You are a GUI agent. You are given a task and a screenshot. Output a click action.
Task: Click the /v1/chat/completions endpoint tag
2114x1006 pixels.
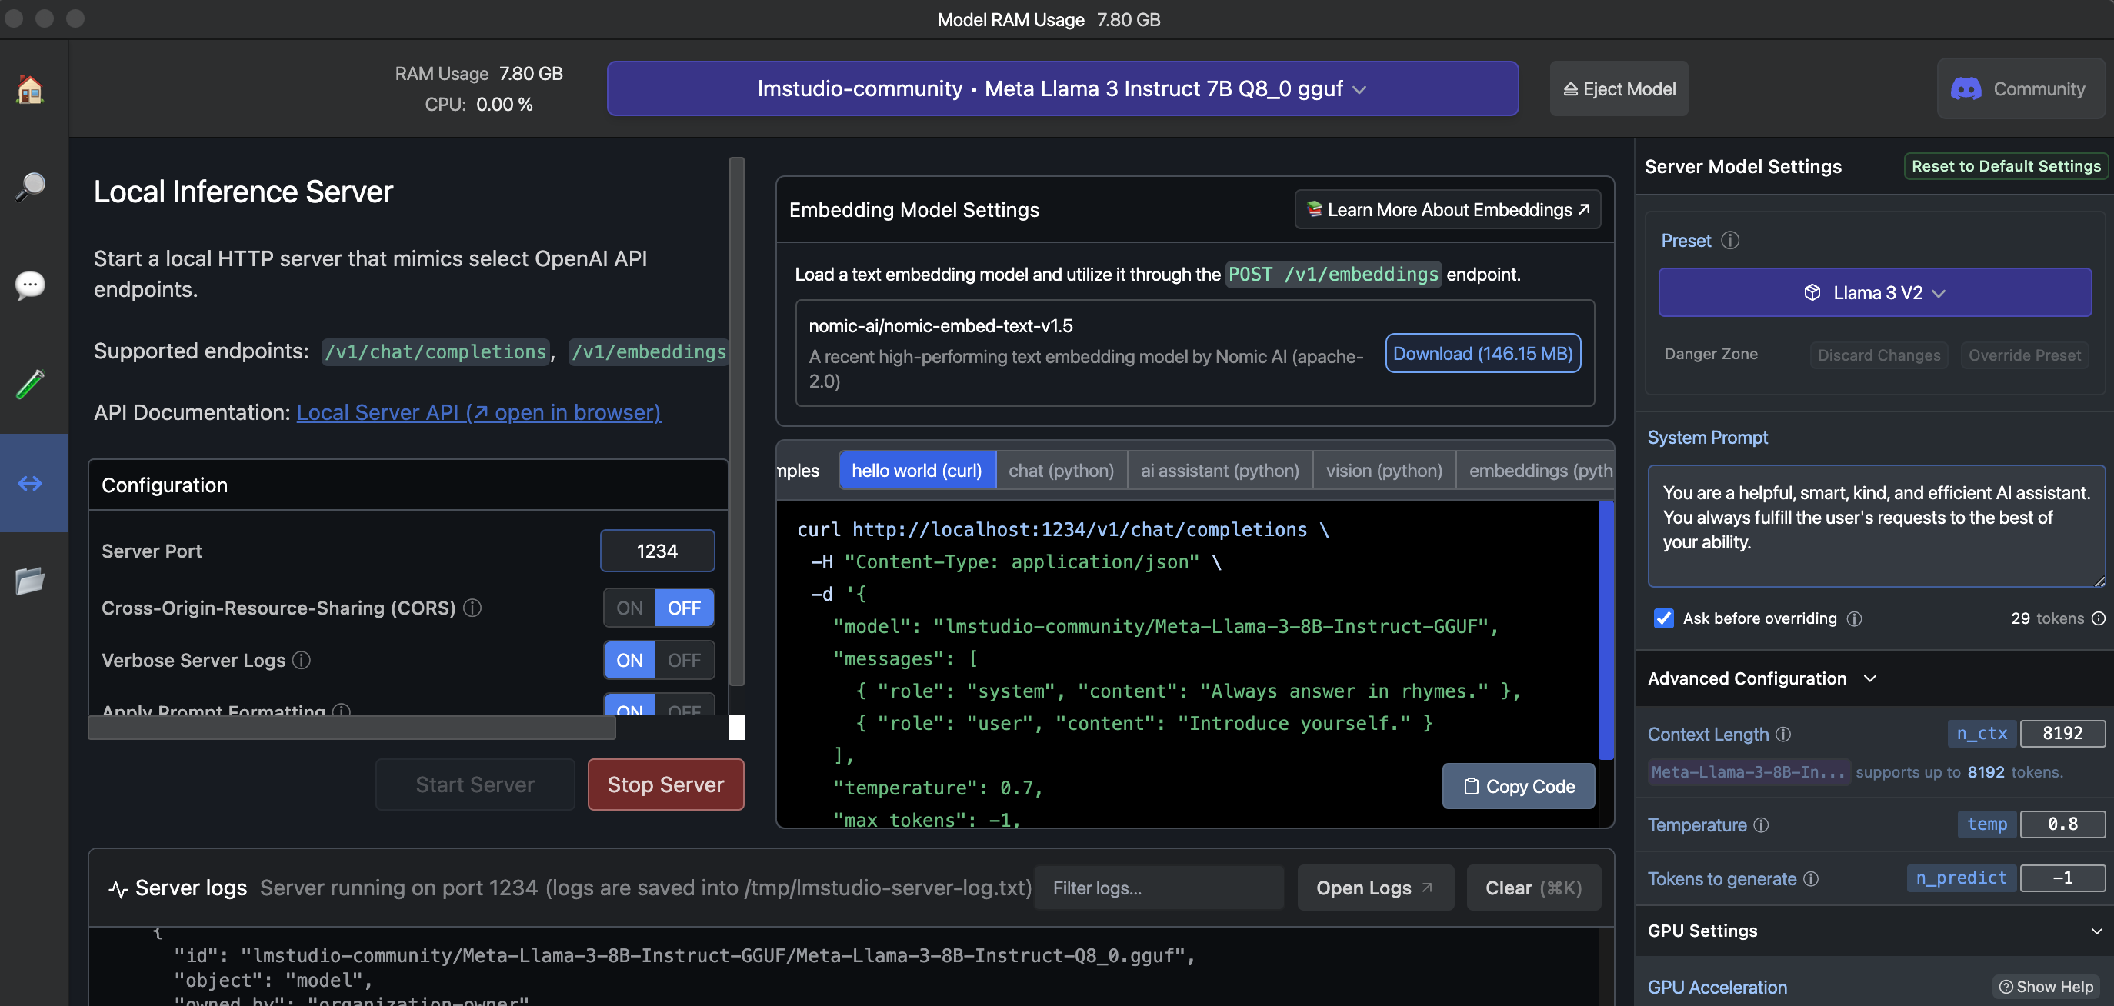coord(435,352)
